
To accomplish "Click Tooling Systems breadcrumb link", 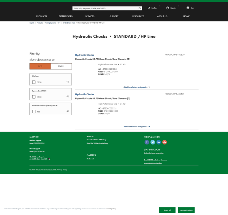I will [x=51, y=23].
